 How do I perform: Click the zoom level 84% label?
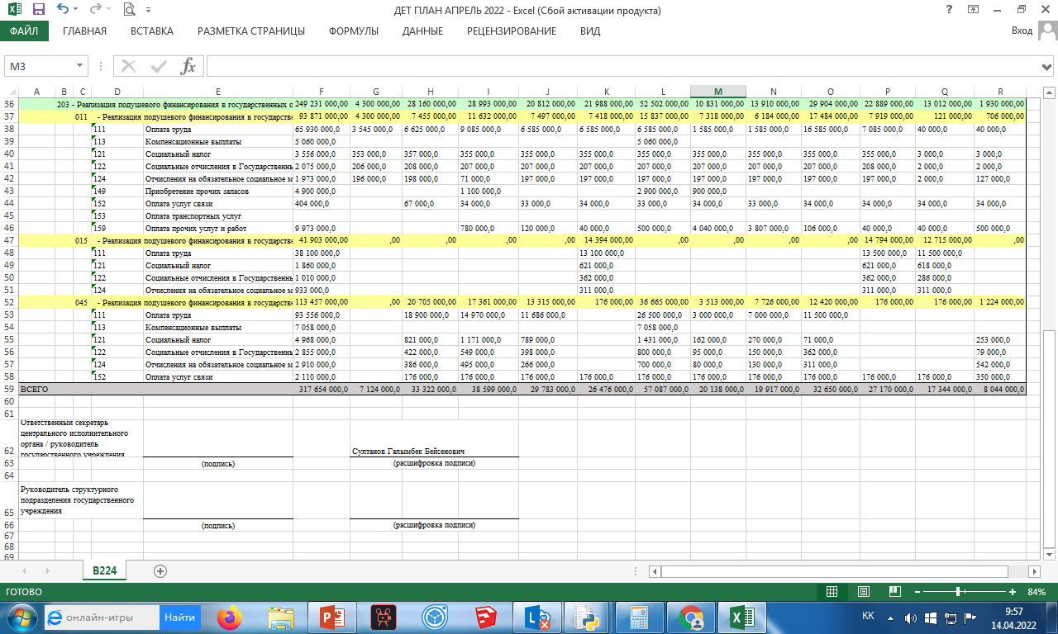click(x=1037, y=592)
